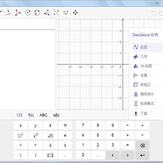Select the Reflect about Line tool
This screenshot has width=163, height=163.
click(56, 13)
